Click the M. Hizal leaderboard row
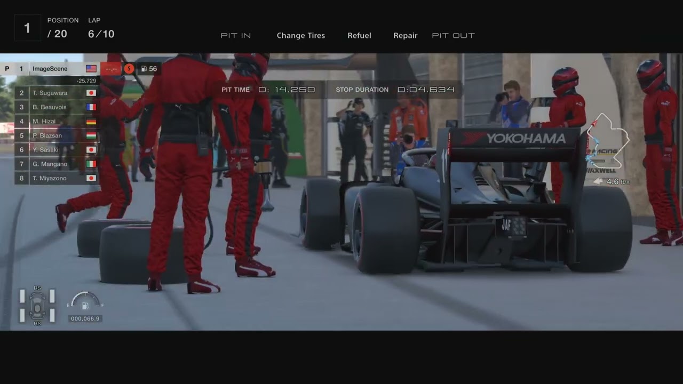 (57, 121)
